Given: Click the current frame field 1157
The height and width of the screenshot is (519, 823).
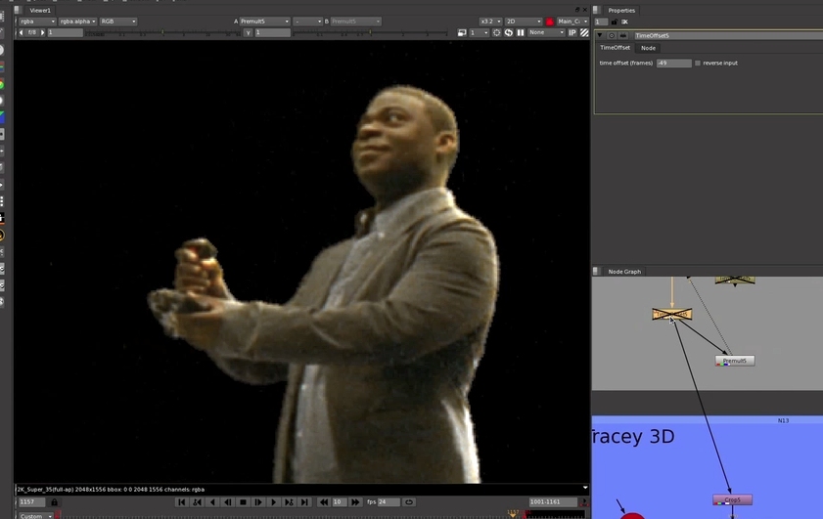Looking at the screenshot, I should click(x=31, y=502).
